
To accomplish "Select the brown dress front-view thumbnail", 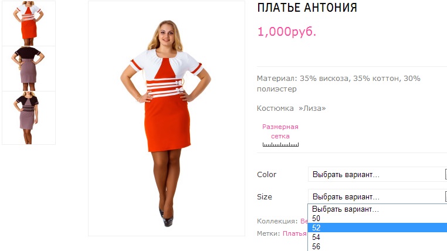I will click(x=29, y=118).
